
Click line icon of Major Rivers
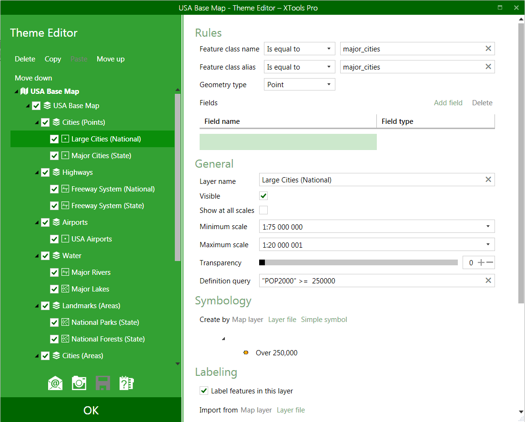point(65,272)
